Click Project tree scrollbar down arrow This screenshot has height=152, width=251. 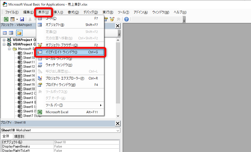coord(118,116)
